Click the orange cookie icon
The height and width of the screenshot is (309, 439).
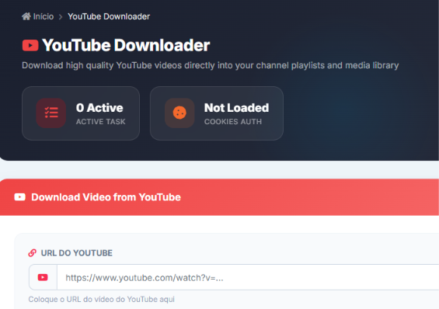[x=179, y=113]
